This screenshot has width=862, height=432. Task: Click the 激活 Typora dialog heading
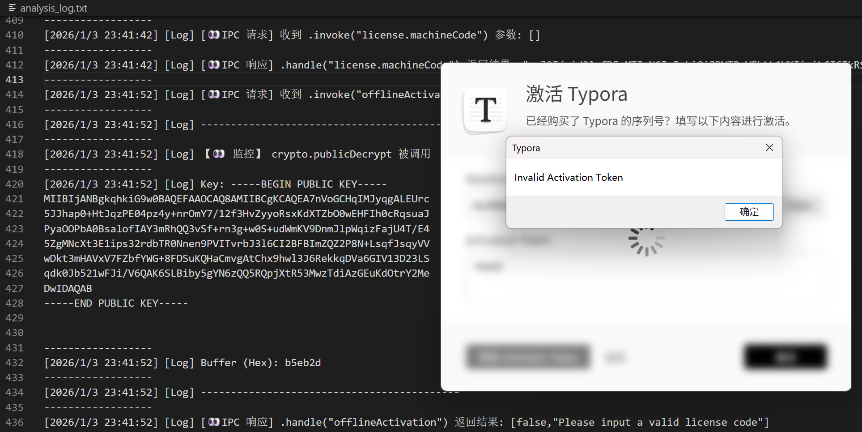[576, 94]
